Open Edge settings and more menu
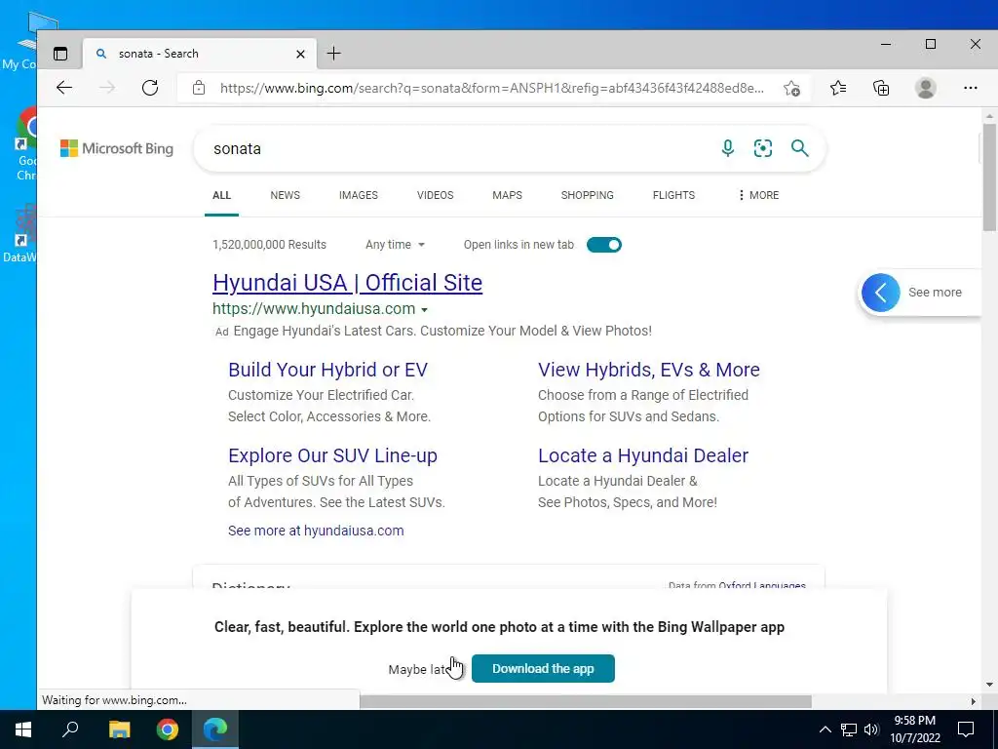Screen dimensions: 998x749 (x=970, y=88)
